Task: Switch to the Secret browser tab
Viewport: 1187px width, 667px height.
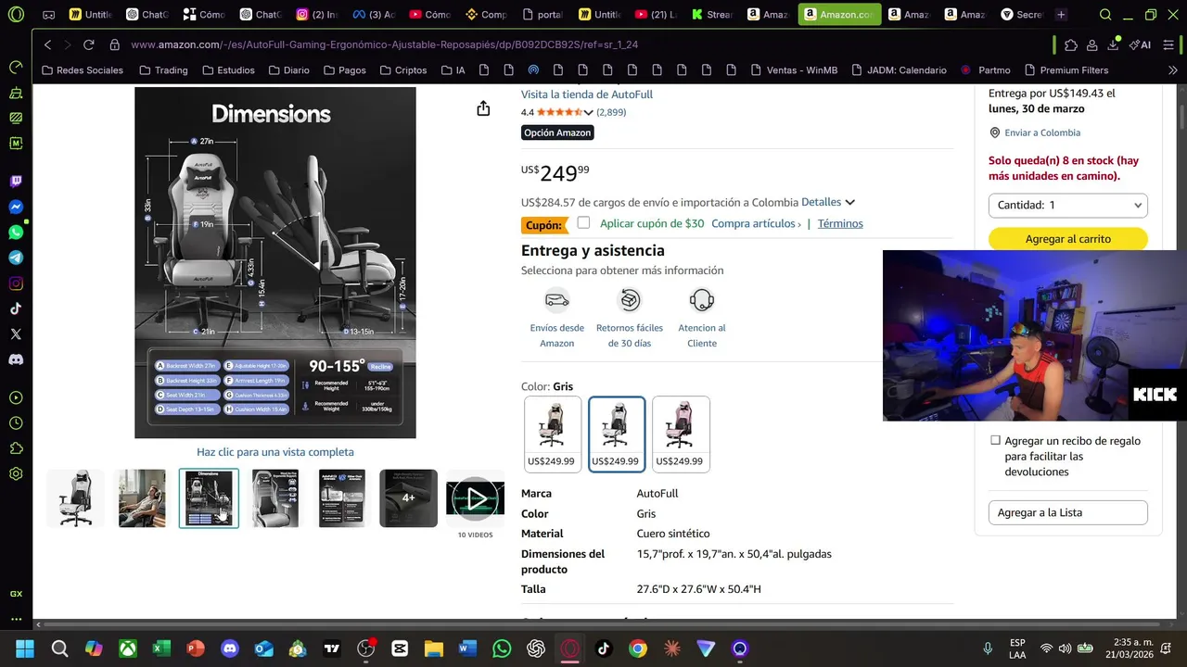Action: [x=1021, y=15]
